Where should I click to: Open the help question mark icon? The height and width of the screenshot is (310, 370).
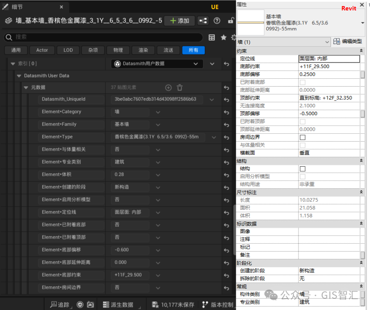pyautogui.click(x=217, y=21)
